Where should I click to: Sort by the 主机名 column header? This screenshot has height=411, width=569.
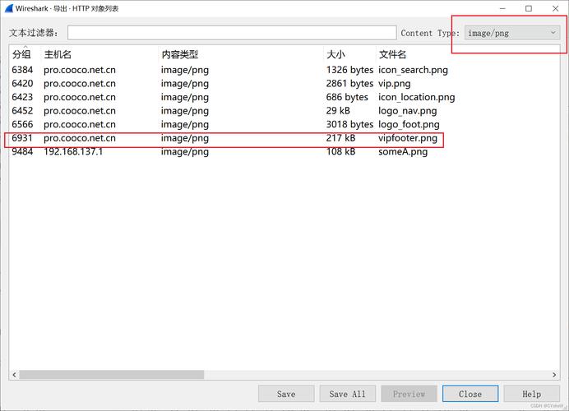click(x=58, y=54)
